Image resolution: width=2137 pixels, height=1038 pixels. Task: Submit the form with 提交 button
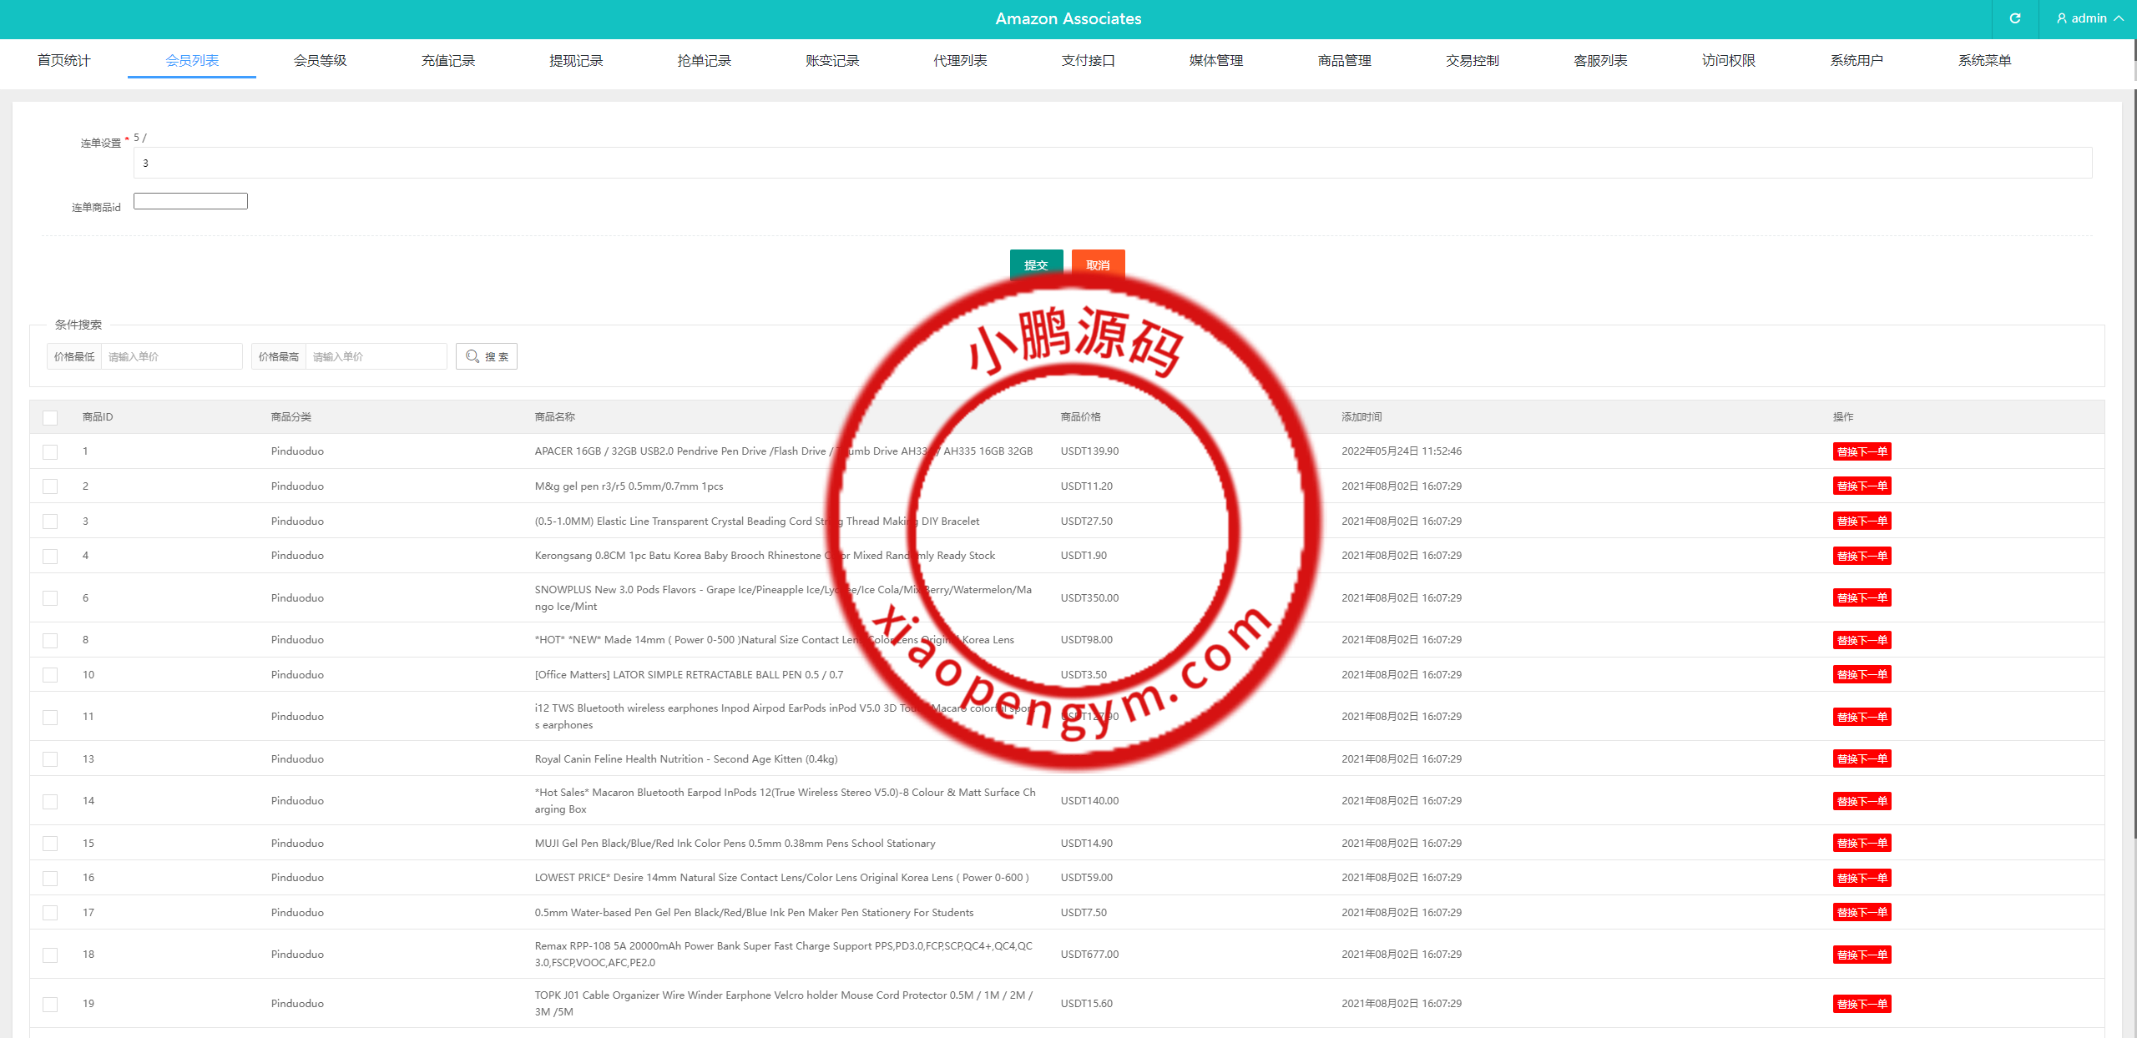(x=1036, y=265)
